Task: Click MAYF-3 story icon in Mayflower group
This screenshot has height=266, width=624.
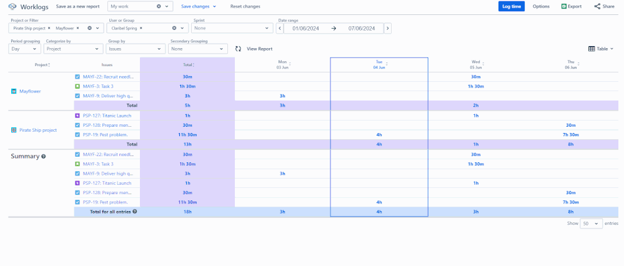Action: pyautogui.click(x=77, y=86)
